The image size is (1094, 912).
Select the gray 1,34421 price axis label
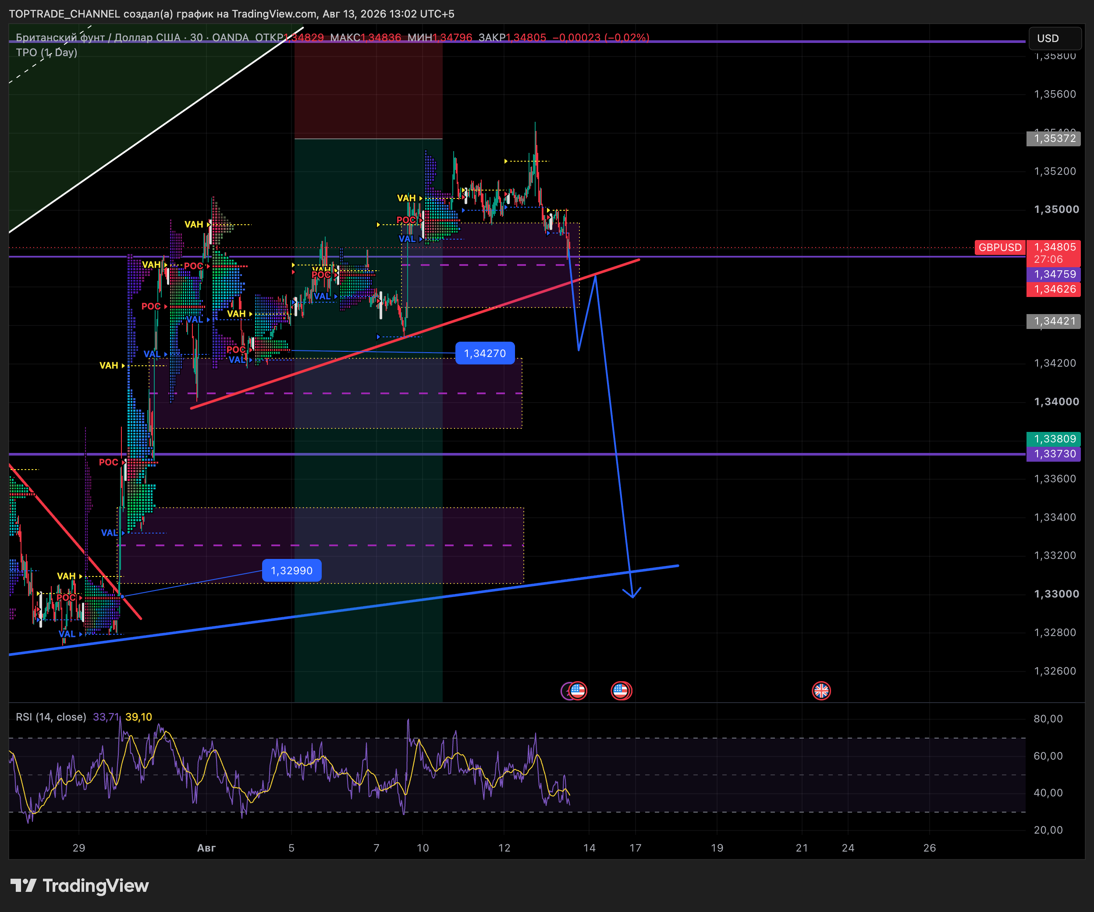pos(1055,321)
